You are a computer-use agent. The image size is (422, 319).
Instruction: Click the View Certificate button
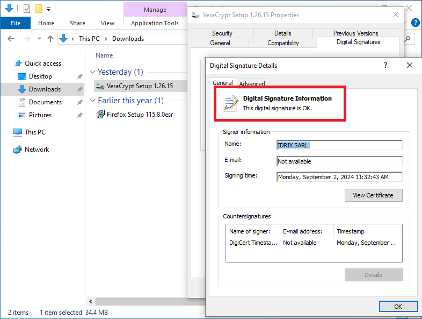pyautogui.click(x=373, y=195)
